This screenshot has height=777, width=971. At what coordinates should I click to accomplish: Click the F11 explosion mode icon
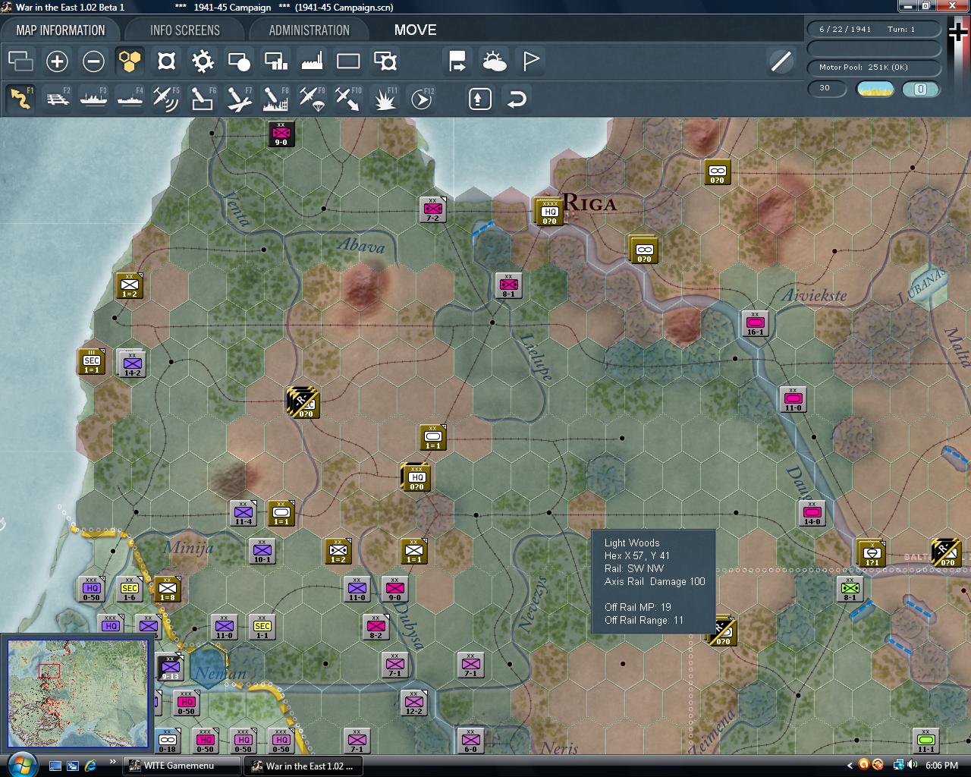385,99
